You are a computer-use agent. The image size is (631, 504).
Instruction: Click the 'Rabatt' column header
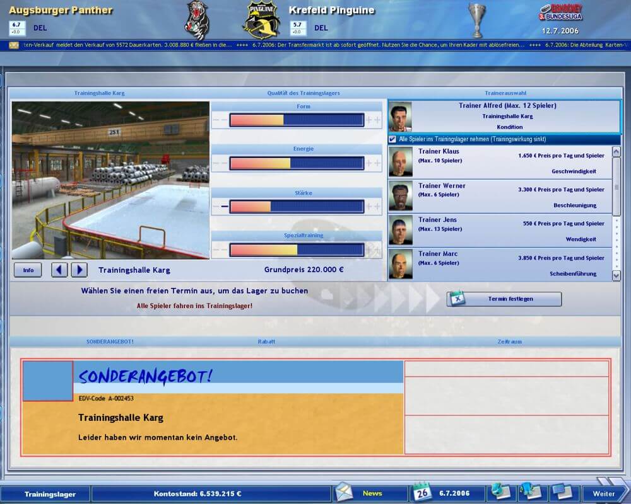click(x=266, y=341)
